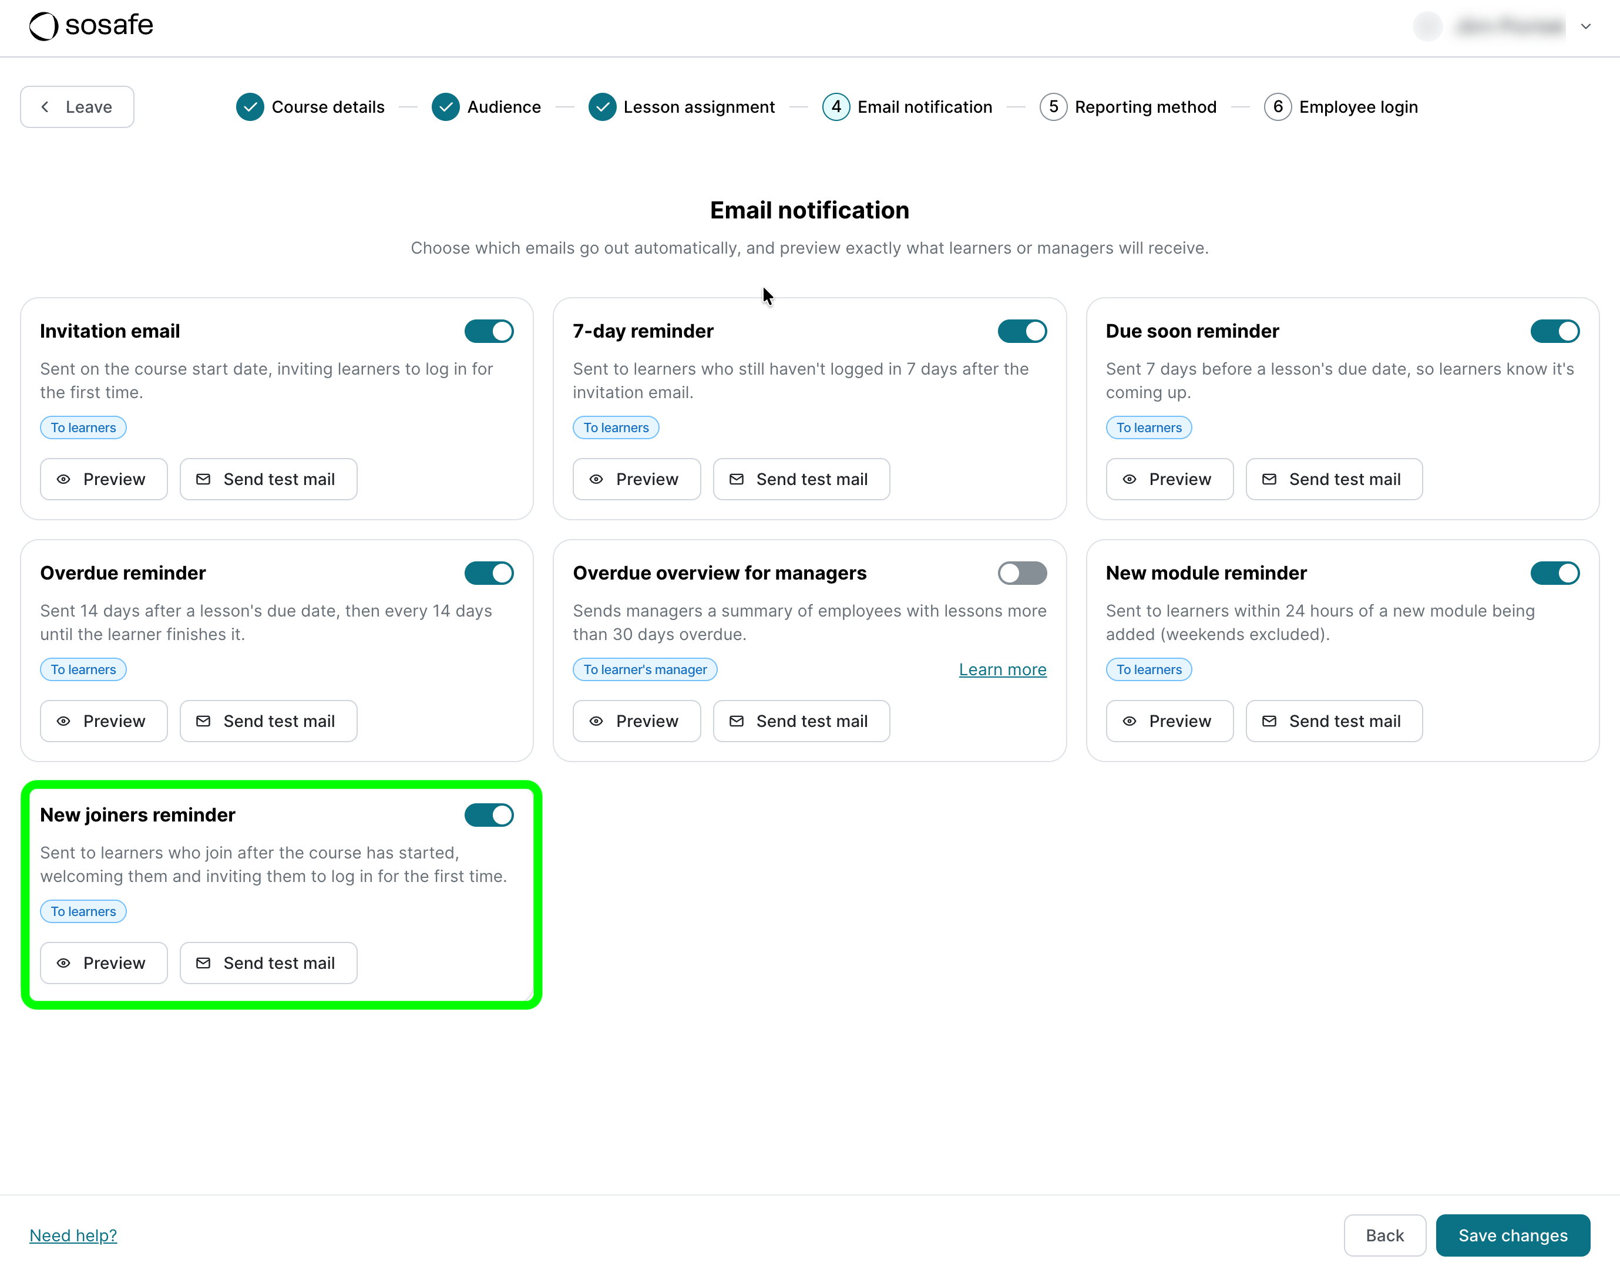Send test mail for 7-day reminder
The height and width of the screenshot is (1266, 1620).
tap(801, 479)
